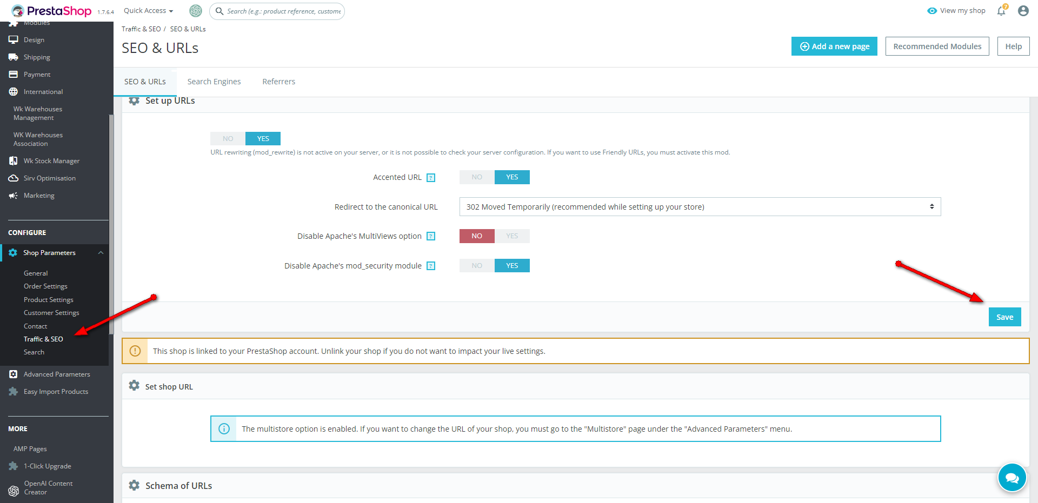Open Wk Warehouses Management menu item
Viewport: 1038px width, 503px height.
point(38,113)
